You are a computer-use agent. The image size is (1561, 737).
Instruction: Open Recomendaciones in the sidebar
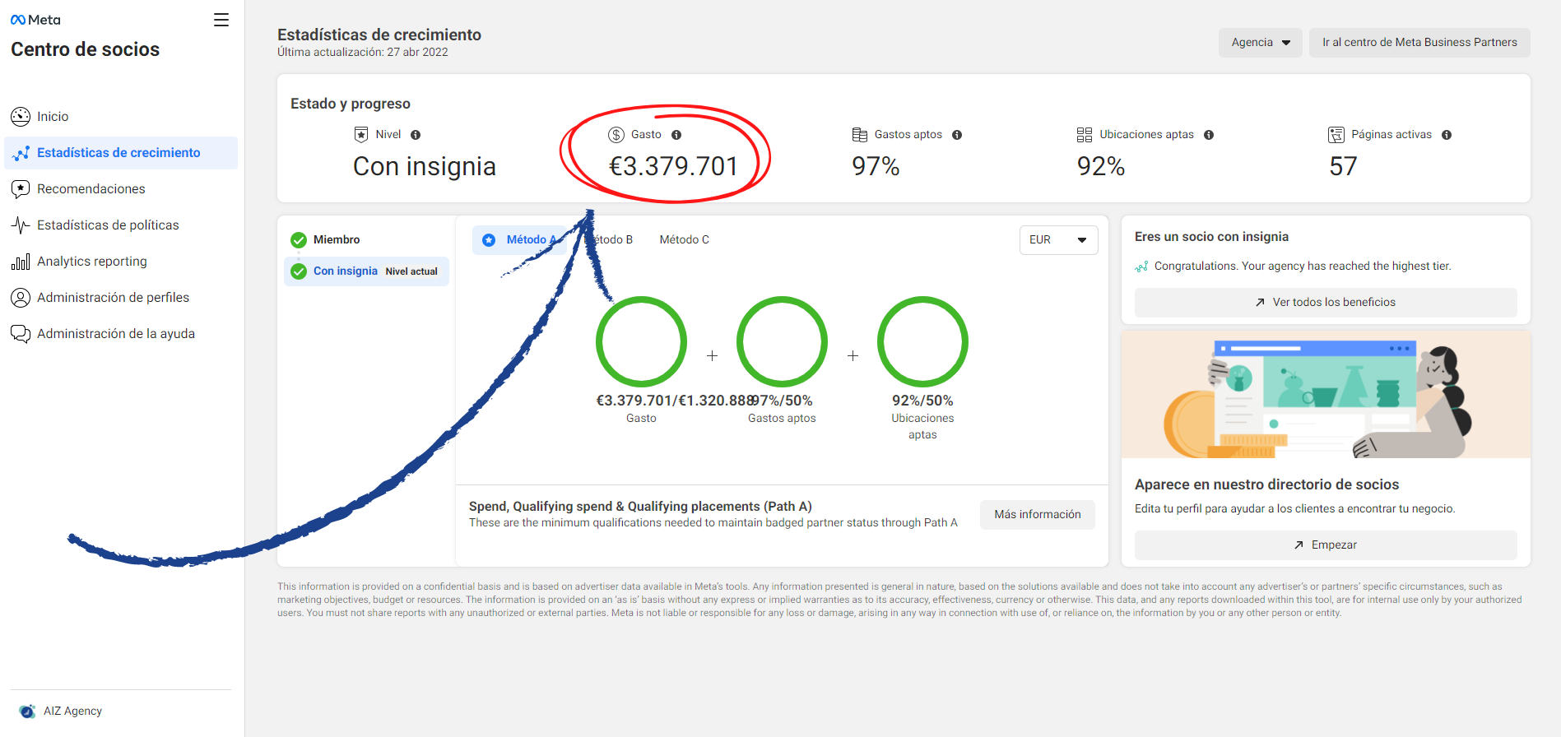pyautogui.click(x=121, y=189)
